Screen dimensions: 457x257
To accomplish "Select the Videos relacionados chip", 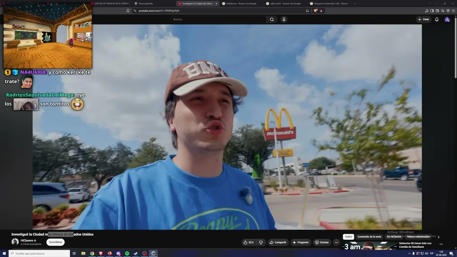I will coord(418,237).
